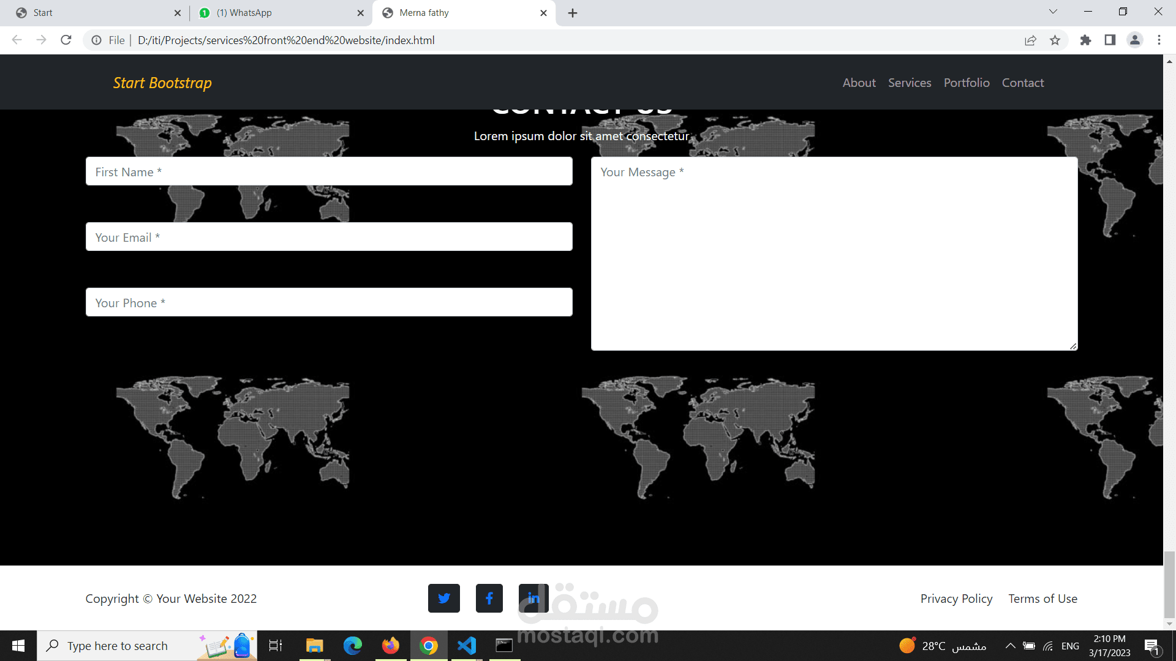The height and width of the screenshot is (661, 1176).
Task: Open the browser Extensions puzzle icon
Action: click(1085, 40)
